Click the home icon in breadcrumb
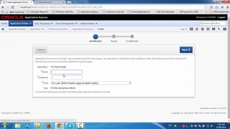 (x=3, y=29)
